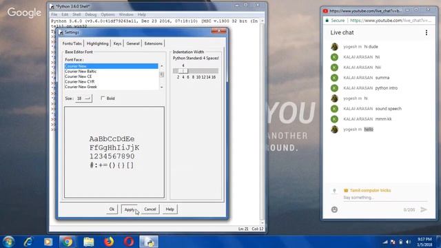Open the Keys tab
This screenshot has height=248, width=441.
[118, 43]
